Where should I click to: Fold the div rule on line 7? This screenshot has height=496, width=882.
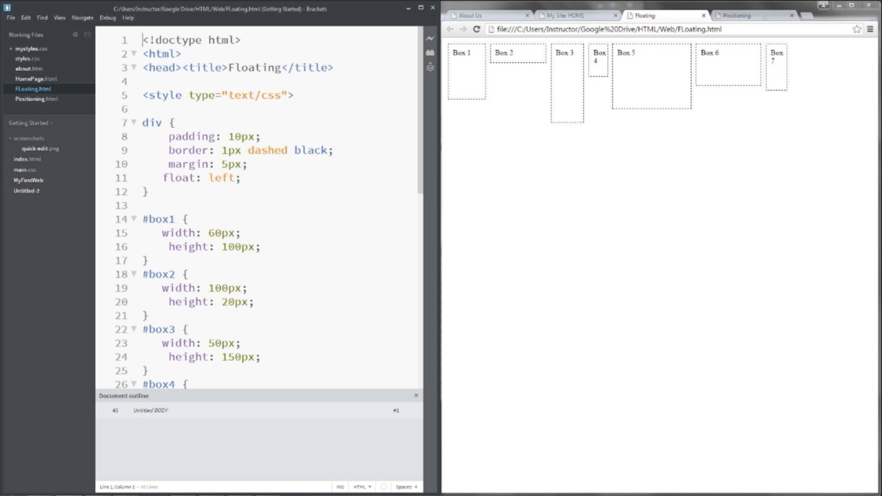(x=134, y=123)
